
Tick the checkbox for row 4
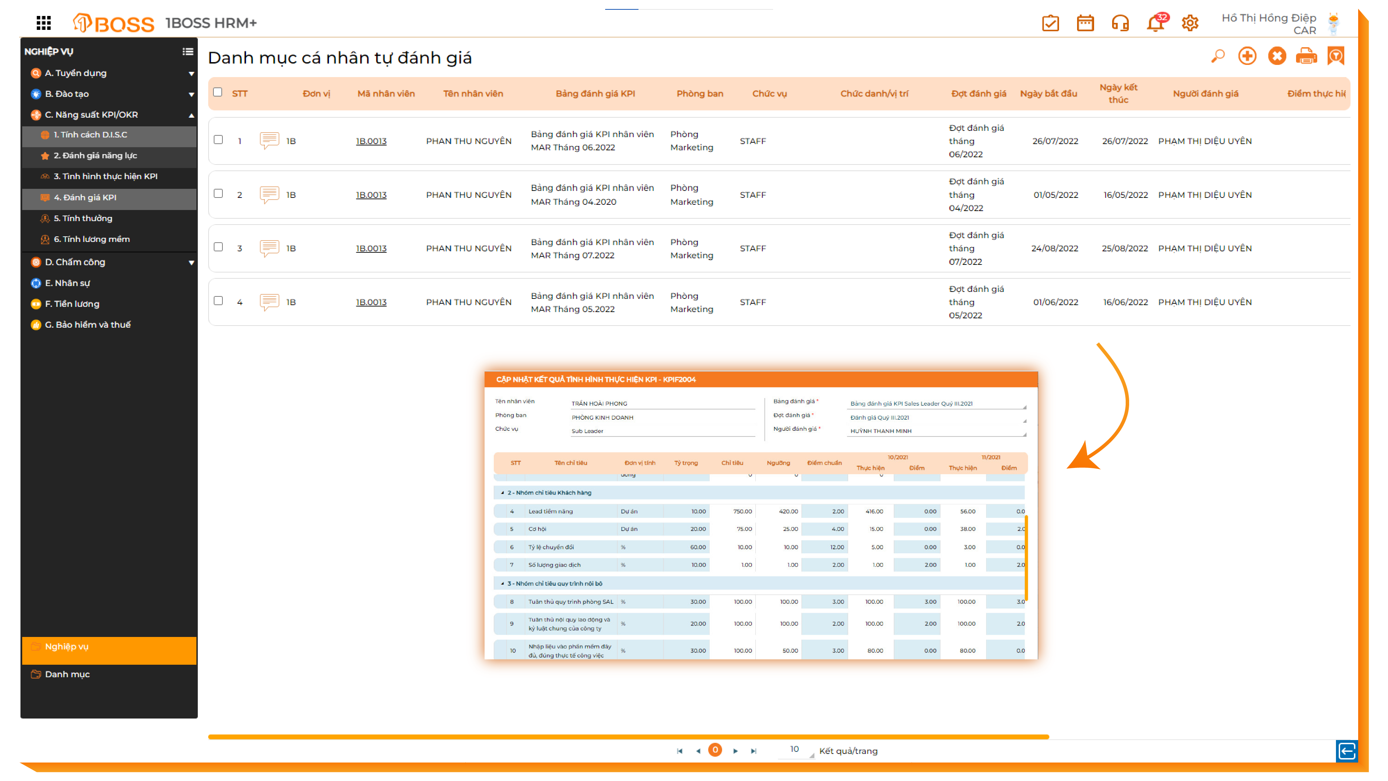218,301
